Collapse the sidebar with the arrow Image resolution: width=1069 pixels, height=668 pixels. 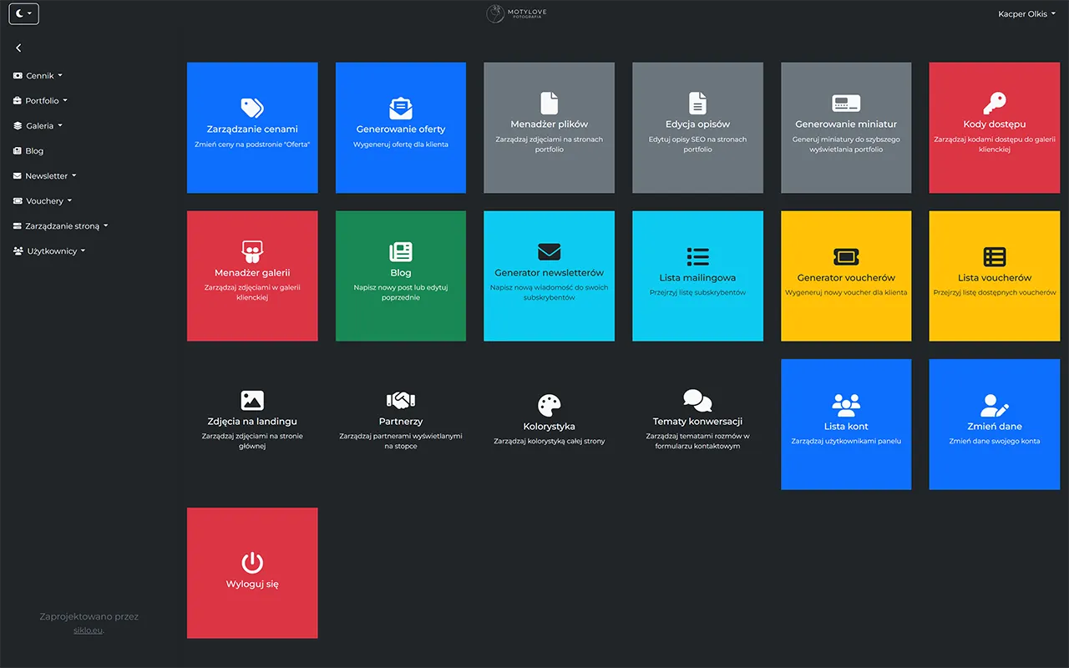18,48
